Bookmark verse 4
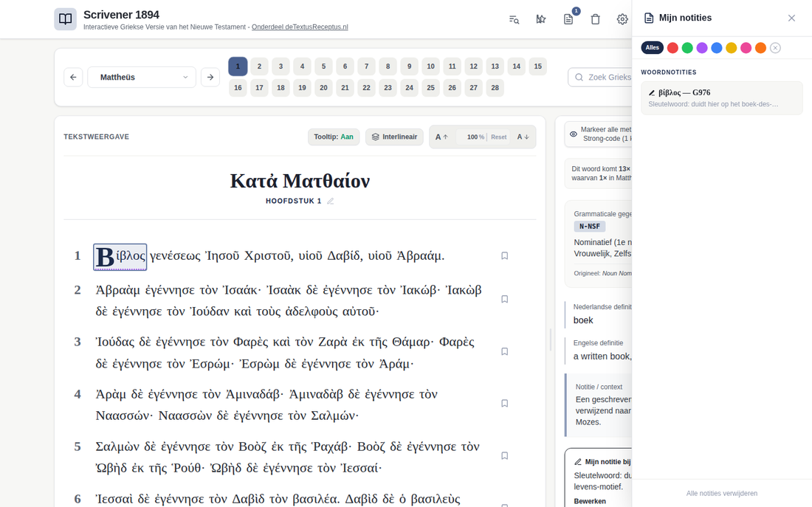Image resolution: width=812 pixels, height=507 pixels. coord(504,404)
